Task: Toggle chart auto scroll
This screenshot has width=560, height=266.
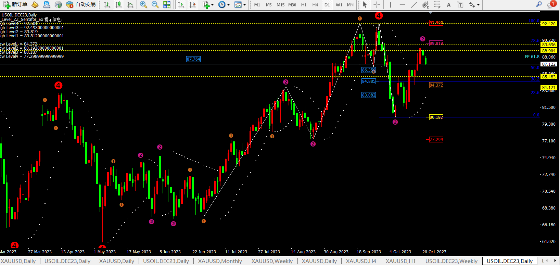Action: (x=181, y=4)
